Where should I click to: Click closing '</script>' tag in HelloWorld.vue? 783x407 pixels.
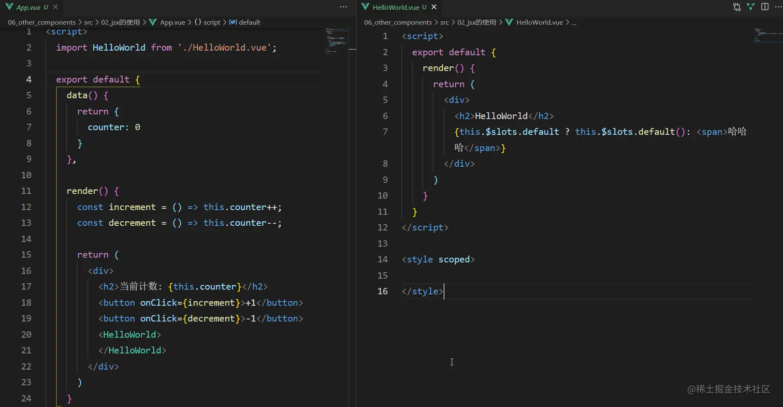click(425, 228)
